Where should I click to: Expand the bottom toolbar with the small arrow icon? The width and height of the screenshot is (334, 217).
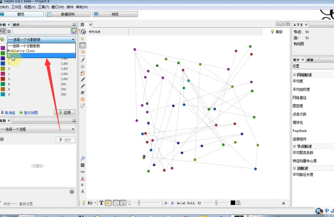click(284, 203)
